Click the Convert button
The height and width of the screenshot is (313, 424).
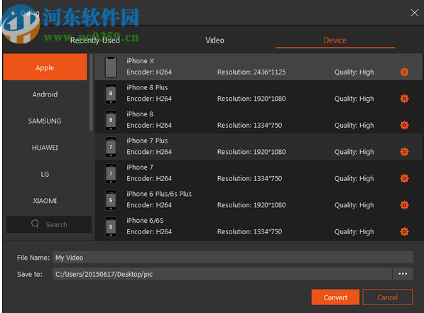click(x=335, y=297)
